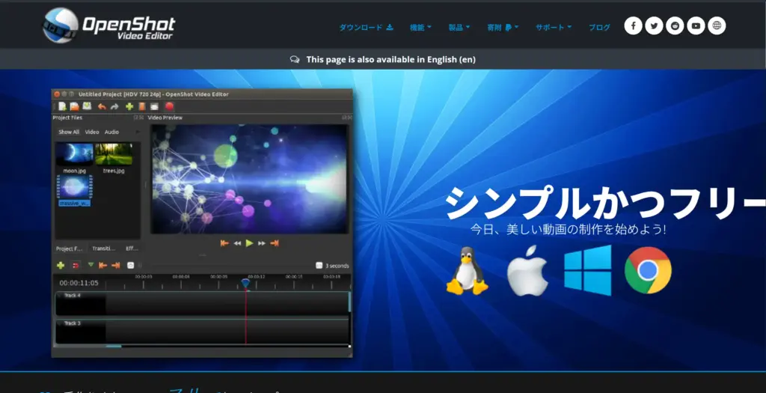Viewport: 766px width, 393px height.
Task: Select the moon.jpg thumbnail in Project Files
Action: (74, 154)
